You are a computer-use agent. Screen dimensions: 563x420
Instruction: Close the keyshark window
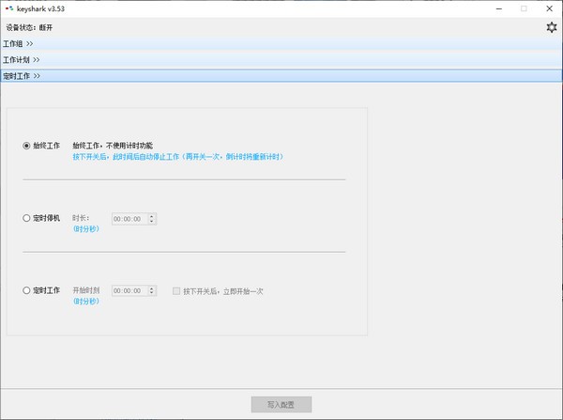550,8
